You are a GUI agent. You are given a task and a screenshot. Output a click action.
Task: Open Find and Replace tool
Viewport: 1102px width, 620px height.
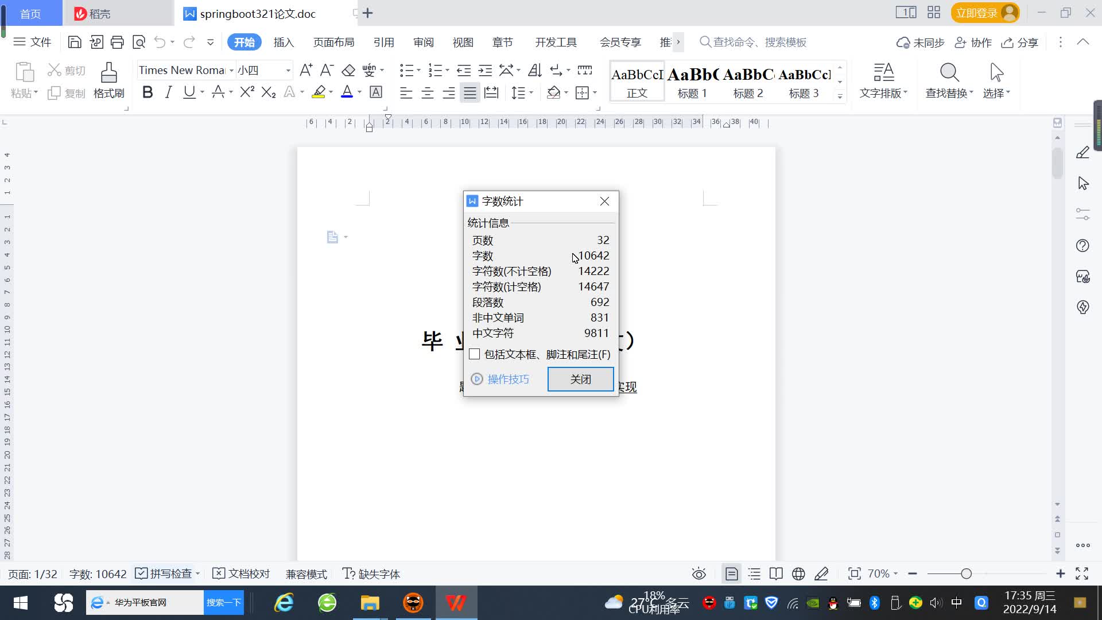click(x=949, y=80)
